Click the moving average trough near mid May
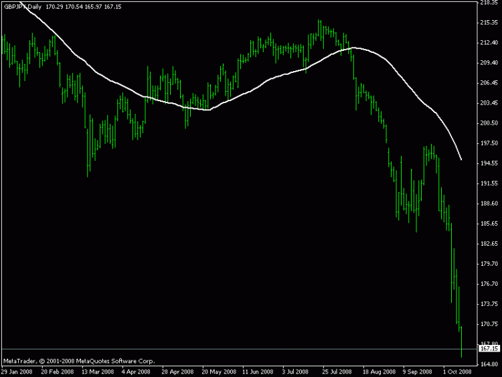This screenshot has height=377, width=502. click(x=208, y=110)
